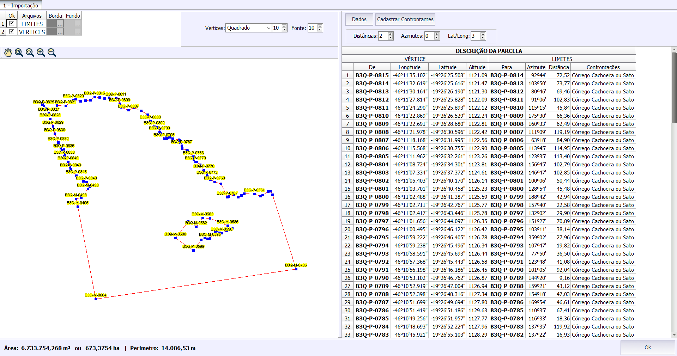Image resolution: width=677 pixels, height=356 pixels.
Task: Click the zoom extents magnifier icon
Action: (30, 53)
